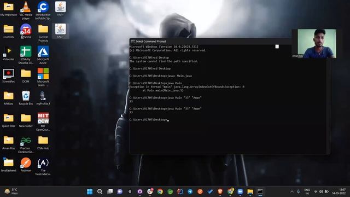Viewport: 350px width, 197px height.
Task: Open the Microsoft Learn shortcut
Action: tap(43, 77)
